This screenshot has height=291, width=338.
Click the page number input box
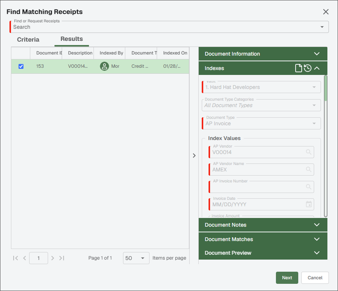[39, 258]
